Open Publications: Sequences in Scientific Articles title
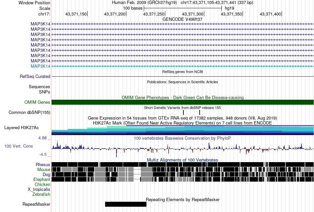Screen dimensions: 314x212 [x=182, y=82]
